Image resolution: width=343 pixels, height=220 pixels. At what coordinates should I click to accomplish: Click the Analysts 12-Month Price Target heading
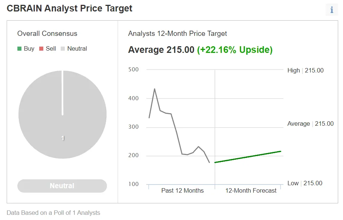[x=178, y=34]
